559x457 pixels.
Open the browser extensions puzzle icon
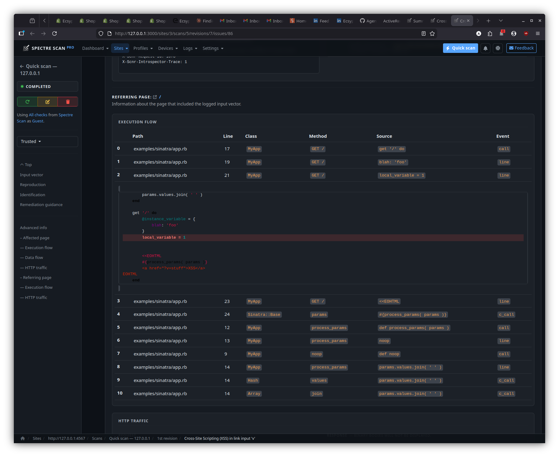point(490,34)
